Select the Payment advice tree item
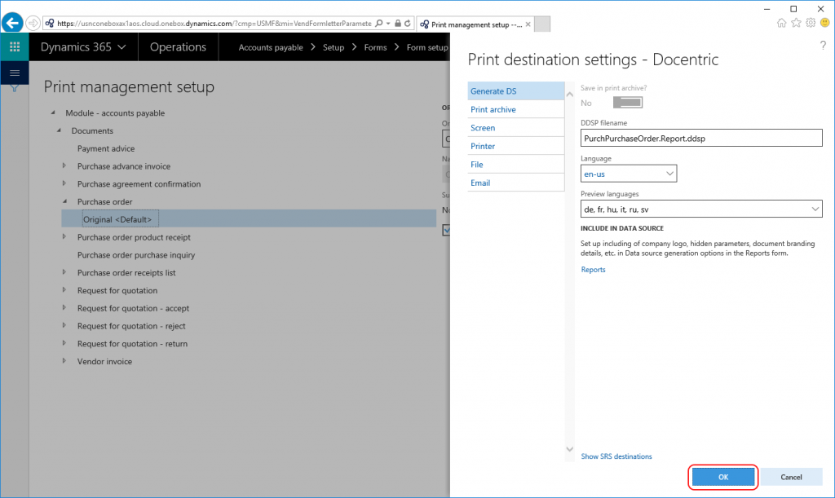 click(106, 148)
